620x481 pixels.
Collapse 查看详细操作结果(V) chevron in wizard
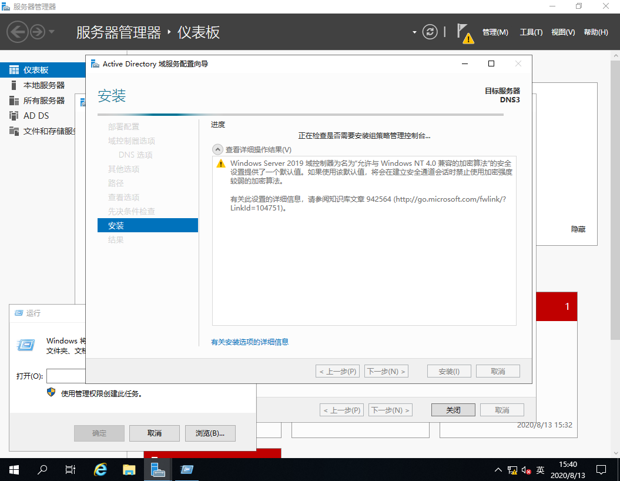(217, 149)
